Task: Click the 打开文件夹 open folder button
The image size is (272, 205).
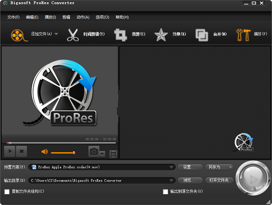Action: [x=219, y=180]
